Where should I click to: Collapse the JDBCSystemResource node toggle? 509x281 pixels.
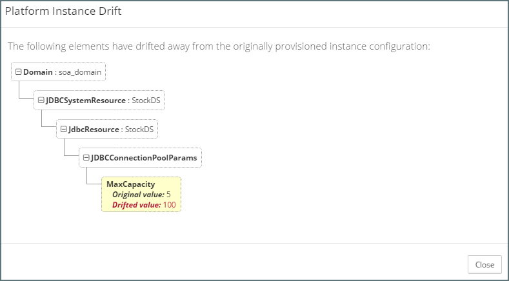tap(41, 101)
